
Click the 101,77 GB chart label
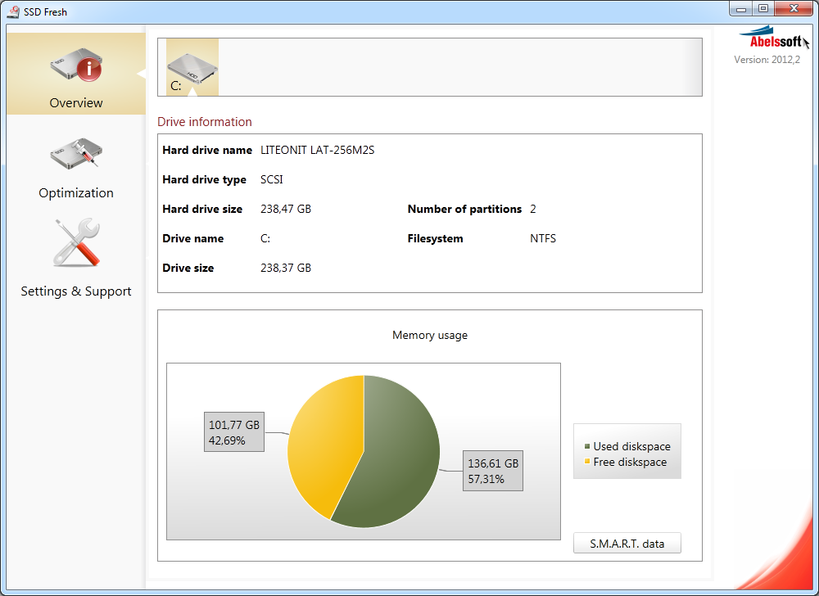coord(234,432)
